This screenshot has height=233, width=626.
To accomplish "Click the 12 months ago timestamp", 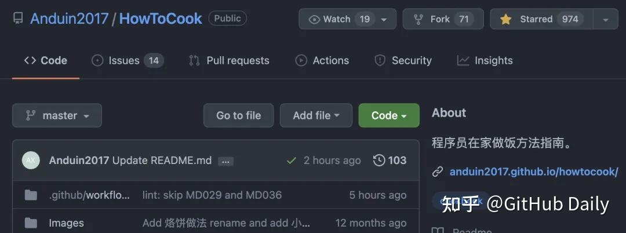I will 371,223.
